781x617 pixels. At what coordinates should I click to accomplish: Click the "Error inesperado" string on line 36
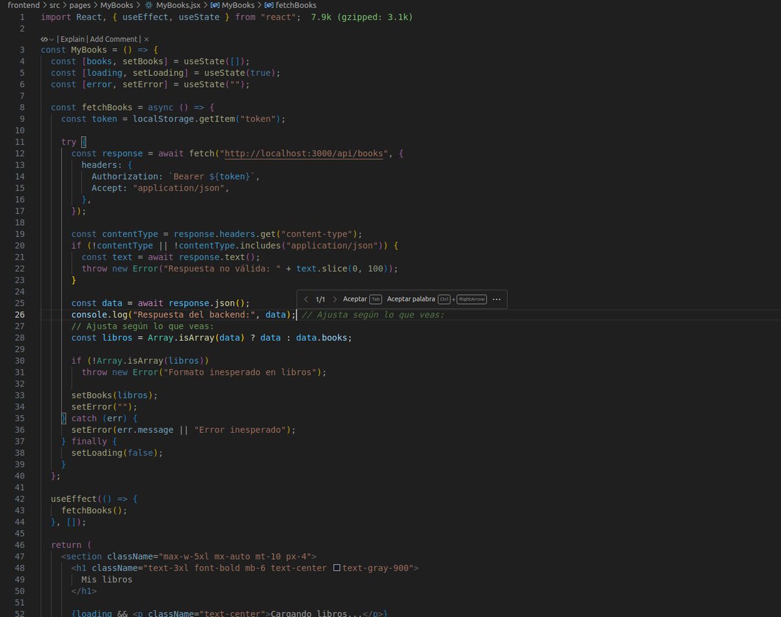(240, 430)
